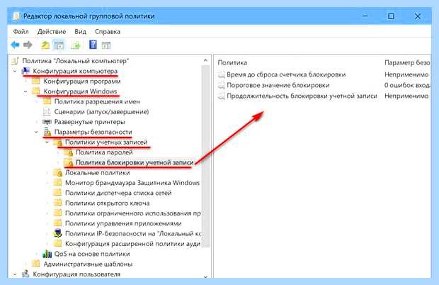The height and width of the screenshot is (285, 439).
Task: Click the QoS на основе политики chart icon
Action: 47,254
